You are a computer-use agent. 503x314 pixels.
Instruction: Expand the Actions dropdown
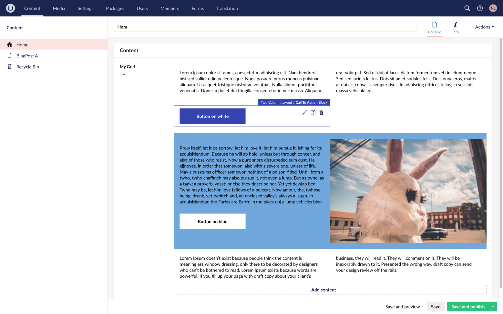tap(484, 27)
